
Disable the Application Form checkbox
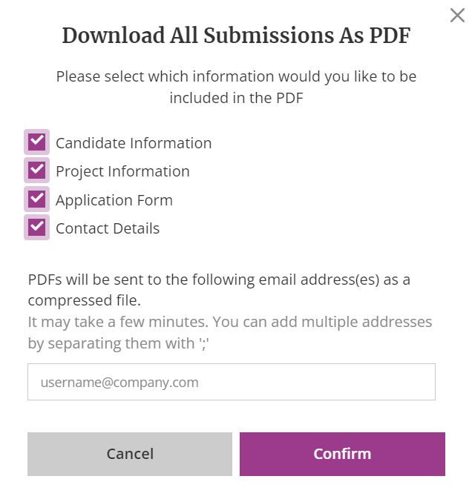(36, 199)
